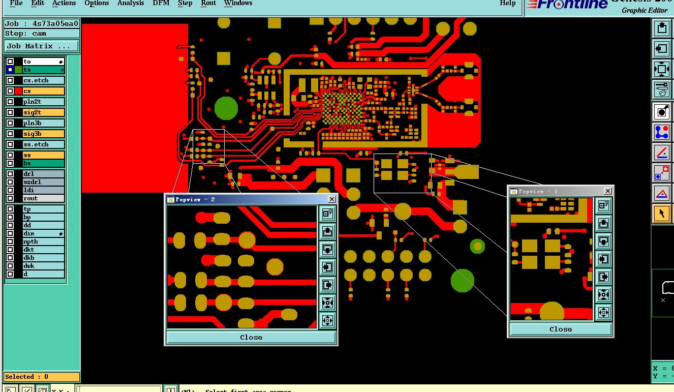Click Close button in Popview 2
674x392 pixels.
point(251,337)
